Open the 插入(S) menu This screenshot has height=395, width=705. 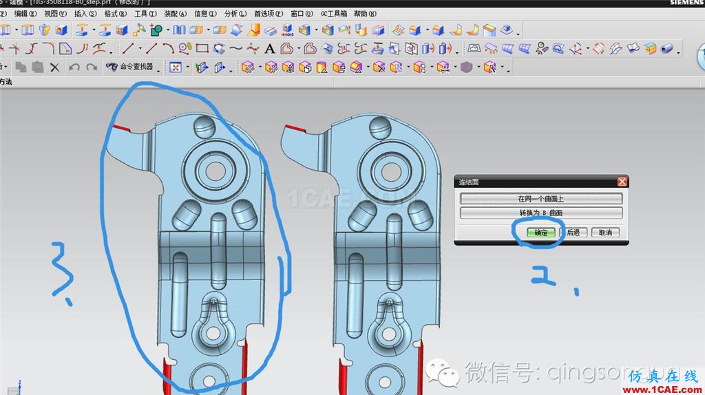(x=85, y=14)
